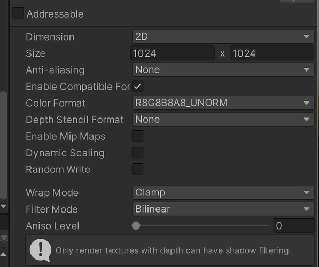Image resolution: width=319 pixels, height=267 pixels.
Task: Click the warning exclamation icon in help box
Action: (x=40, y=250)
